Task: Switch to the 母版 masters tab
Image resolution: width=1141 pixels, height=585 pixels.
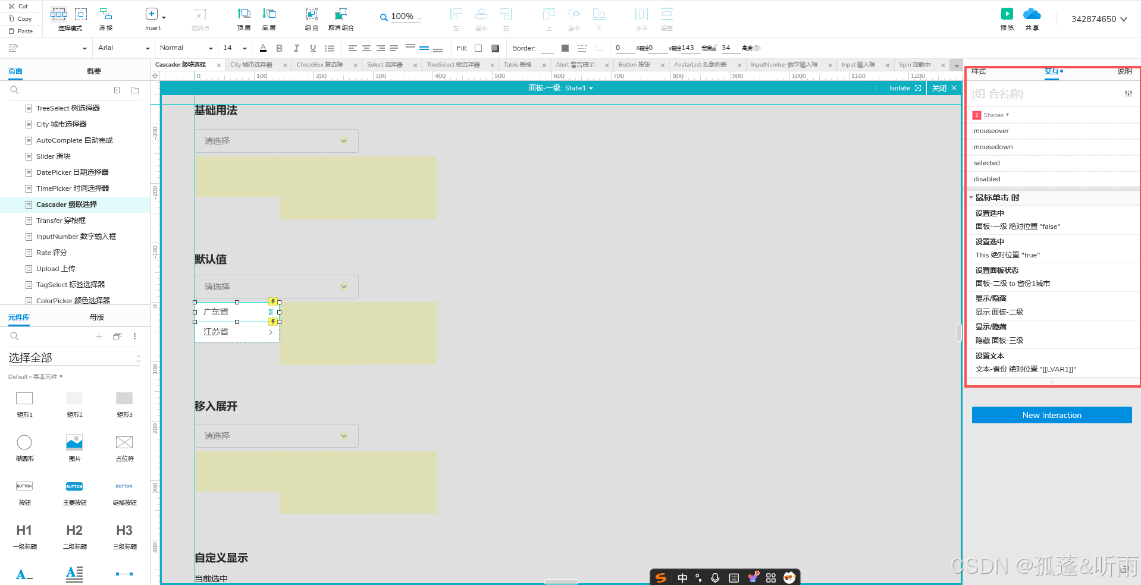Action: [x=97, y=317]
